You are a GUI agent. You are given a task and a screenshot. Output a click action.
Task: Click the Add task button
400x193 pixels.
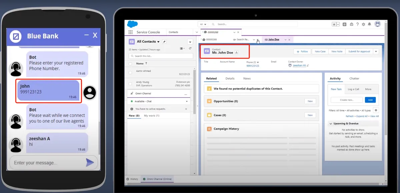[370, 100]
